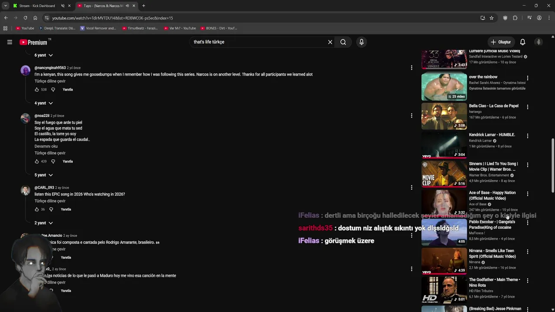This screenshot has height=312, width=555.
Task: Open @nancynginah9563 channel avatar
Action: [26, 70]
